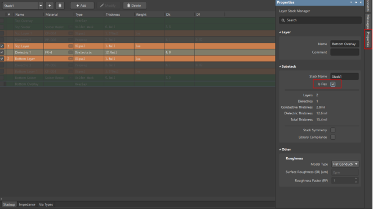373x209 pixels.
Task: Increase the Roughness Factor stepper value
Action: (356, 179)
